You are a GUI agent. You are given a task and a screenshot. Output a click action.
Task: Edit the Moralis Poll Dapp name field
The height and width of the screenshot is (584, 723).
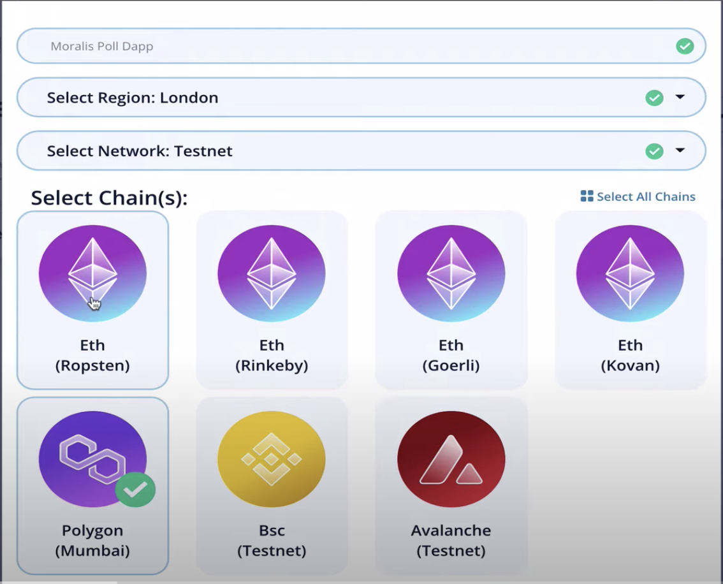point(361,46)
